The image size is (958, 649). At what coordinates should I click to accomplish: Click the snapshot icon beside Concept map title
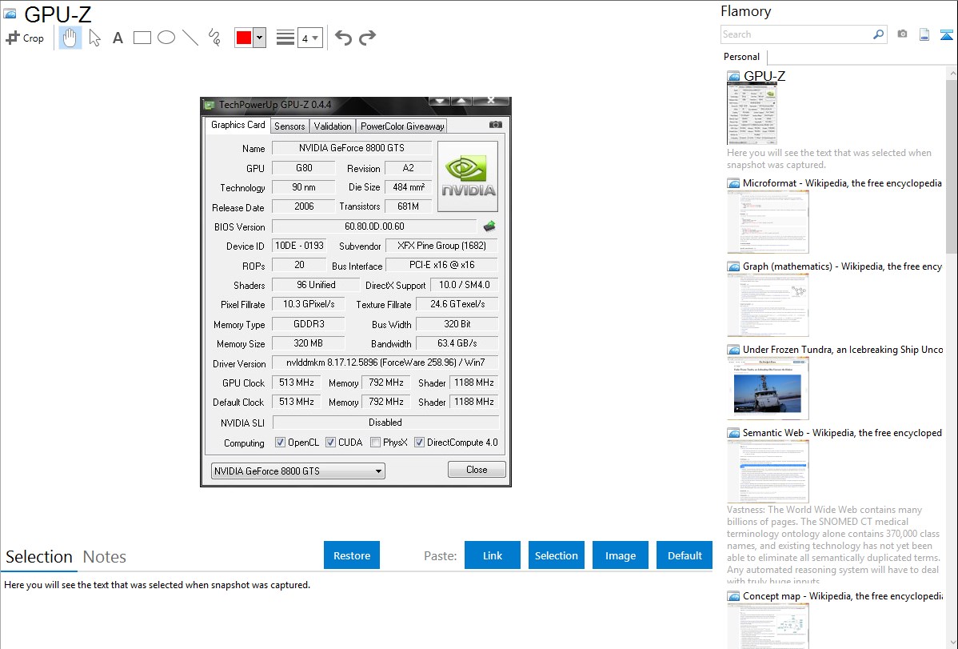pyautogui.click(x=734, y=596)
